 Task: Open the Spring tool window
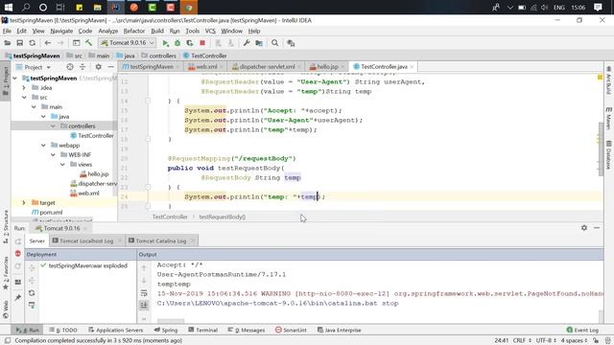166,330
